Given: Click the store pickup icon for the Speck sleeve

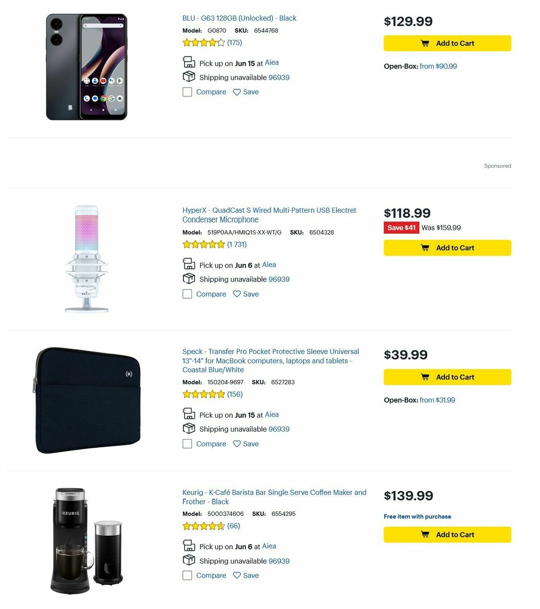Looking at the screenshot, I should [189, 413].
